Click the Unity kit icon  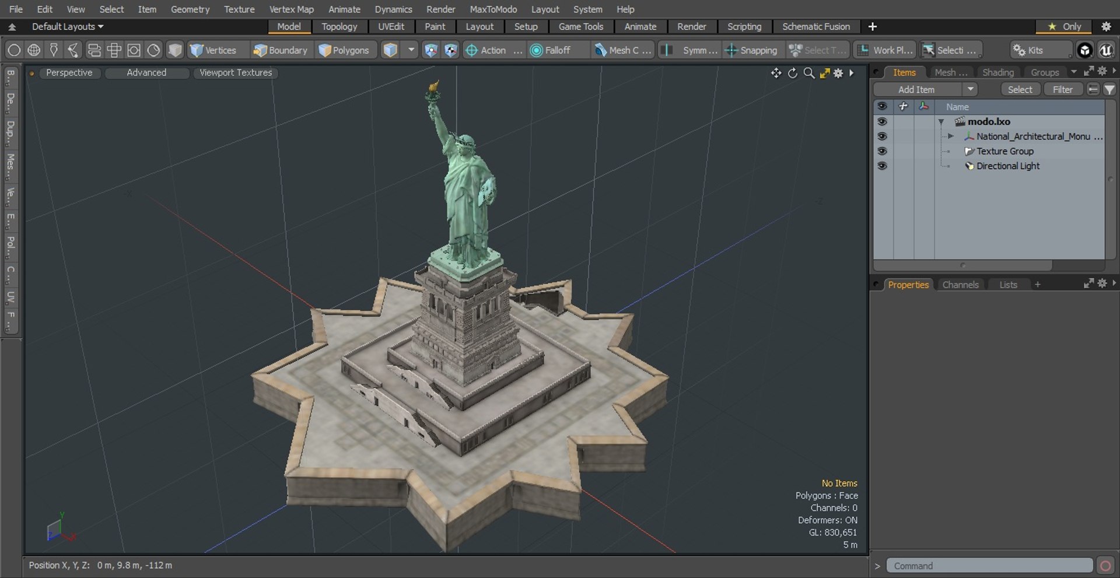point(1084,50)
